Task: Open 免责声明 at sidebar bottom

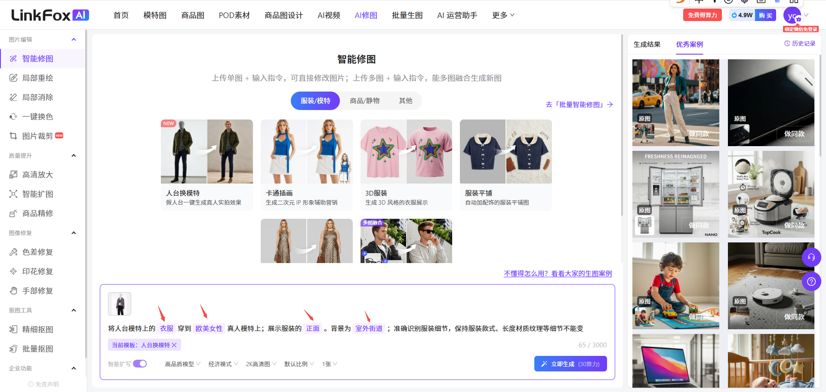Action: coord(43,384)
